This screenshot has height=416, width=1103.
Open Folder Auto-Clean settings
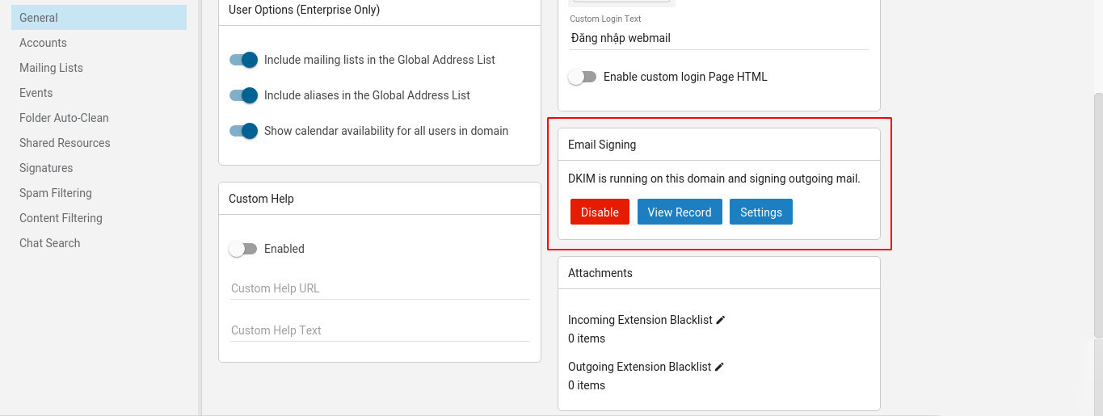click(x=64, y=118)
